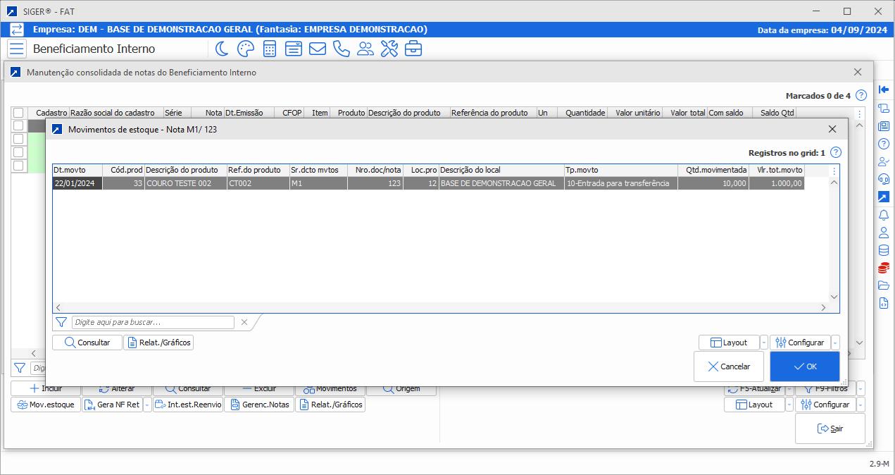Click OK in Movimentos de estoque dialog
This screenshot has height=475, width=895.
[x=805, y=366]
